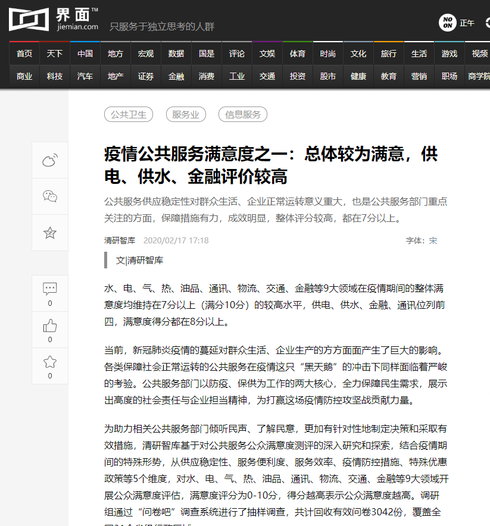Click the slogan 只服务于独立思考的人群

pos(162,27)
